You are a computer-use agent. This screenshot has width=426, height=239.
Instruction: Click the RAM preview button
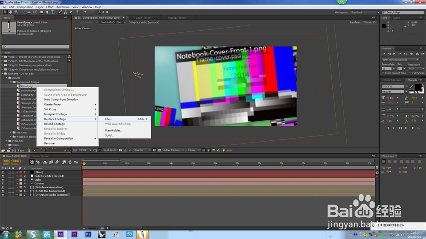pyautogui.click(x=423, y=54)
